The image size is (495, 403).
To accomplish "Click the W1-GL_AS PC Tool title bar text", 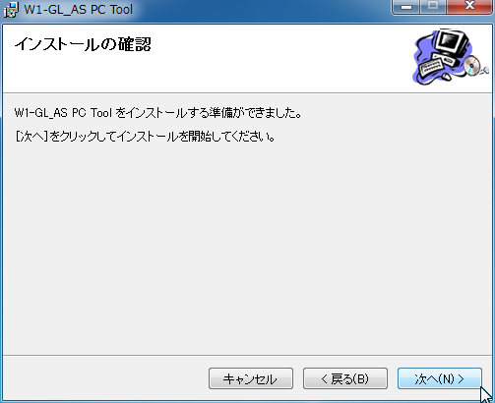I will [x=79, y=10].
